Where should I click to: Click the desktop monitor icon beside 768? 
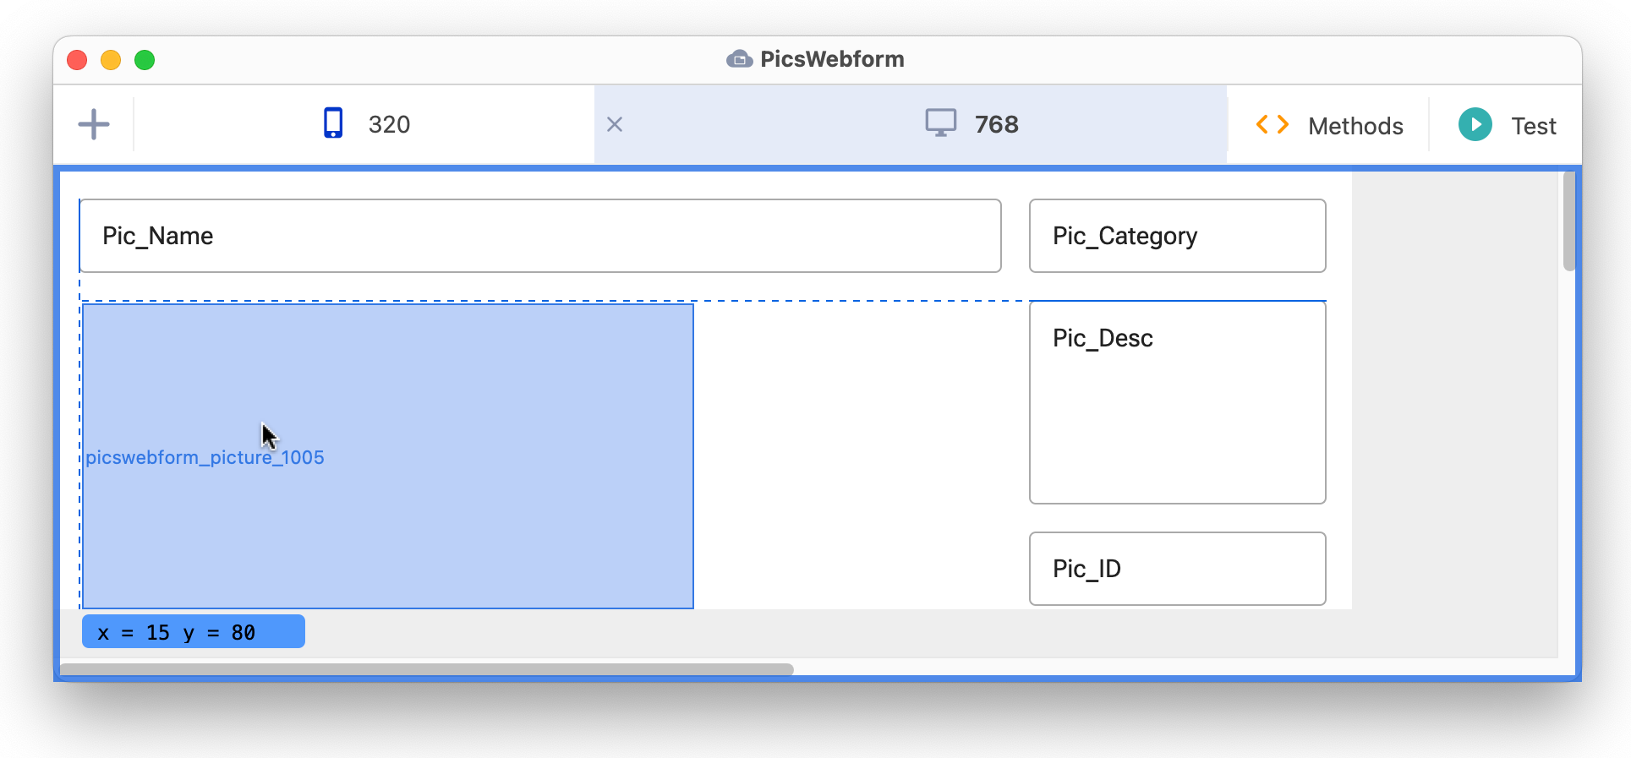940,123
